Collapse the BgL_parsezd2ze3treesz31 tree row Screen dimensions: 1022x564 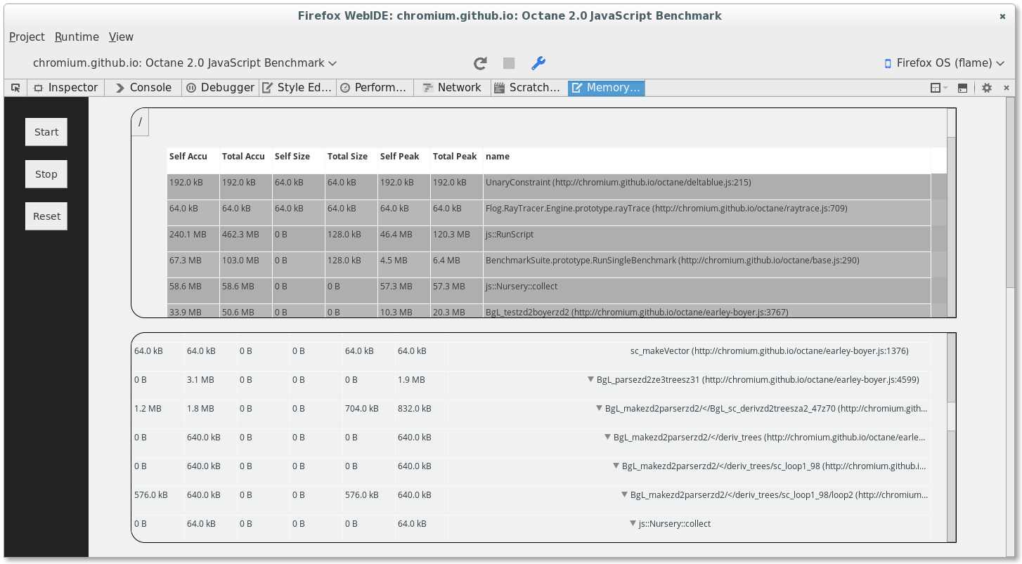pos(591,380)
